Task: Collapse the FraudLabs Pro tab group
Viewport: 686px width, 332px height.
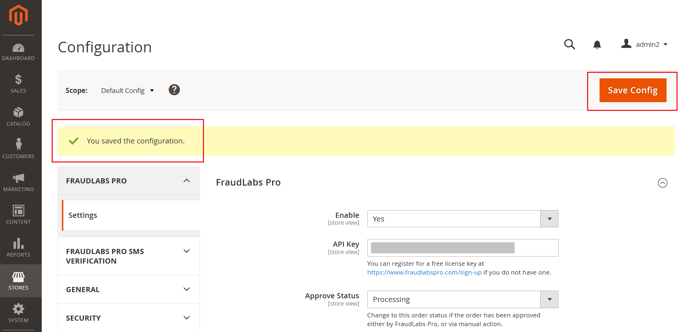Action: (x=129, y=181)
